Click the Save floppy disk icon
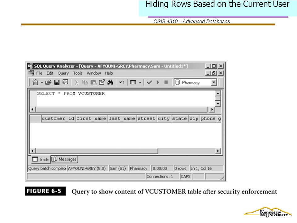297x223 pixels. [x=57, y=82]
